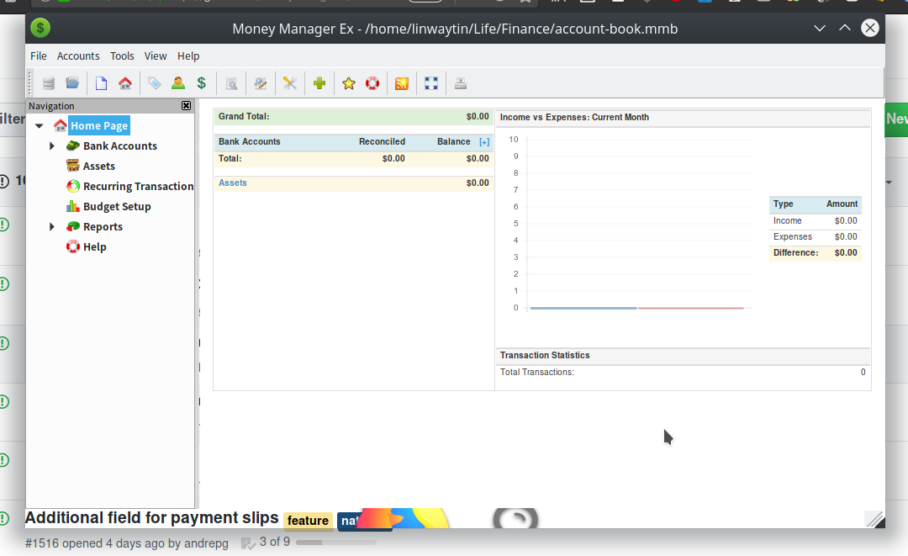The width and height of the screenshot is (908, 556).
Task: Select Assets in navigation tree
Action: tap(99, 167)
